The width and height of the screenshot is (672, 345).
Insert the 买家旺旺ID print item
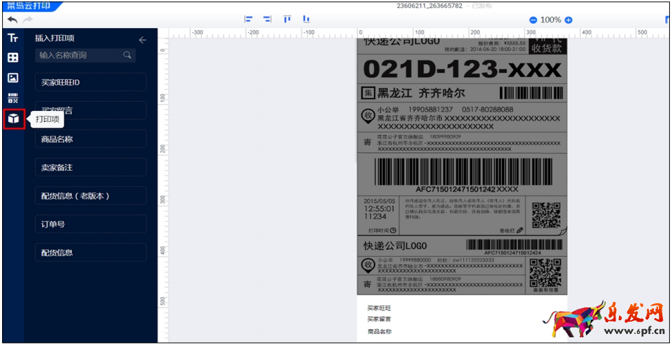tap(91, 82)
